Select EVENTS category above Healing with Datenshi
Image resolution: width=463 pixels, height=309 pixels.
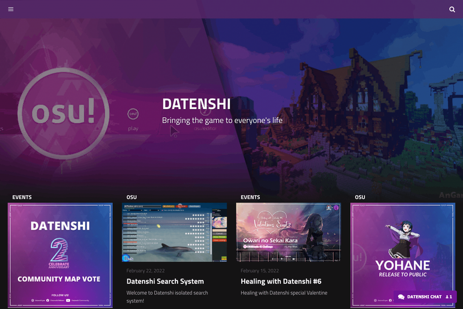(250, 197)
